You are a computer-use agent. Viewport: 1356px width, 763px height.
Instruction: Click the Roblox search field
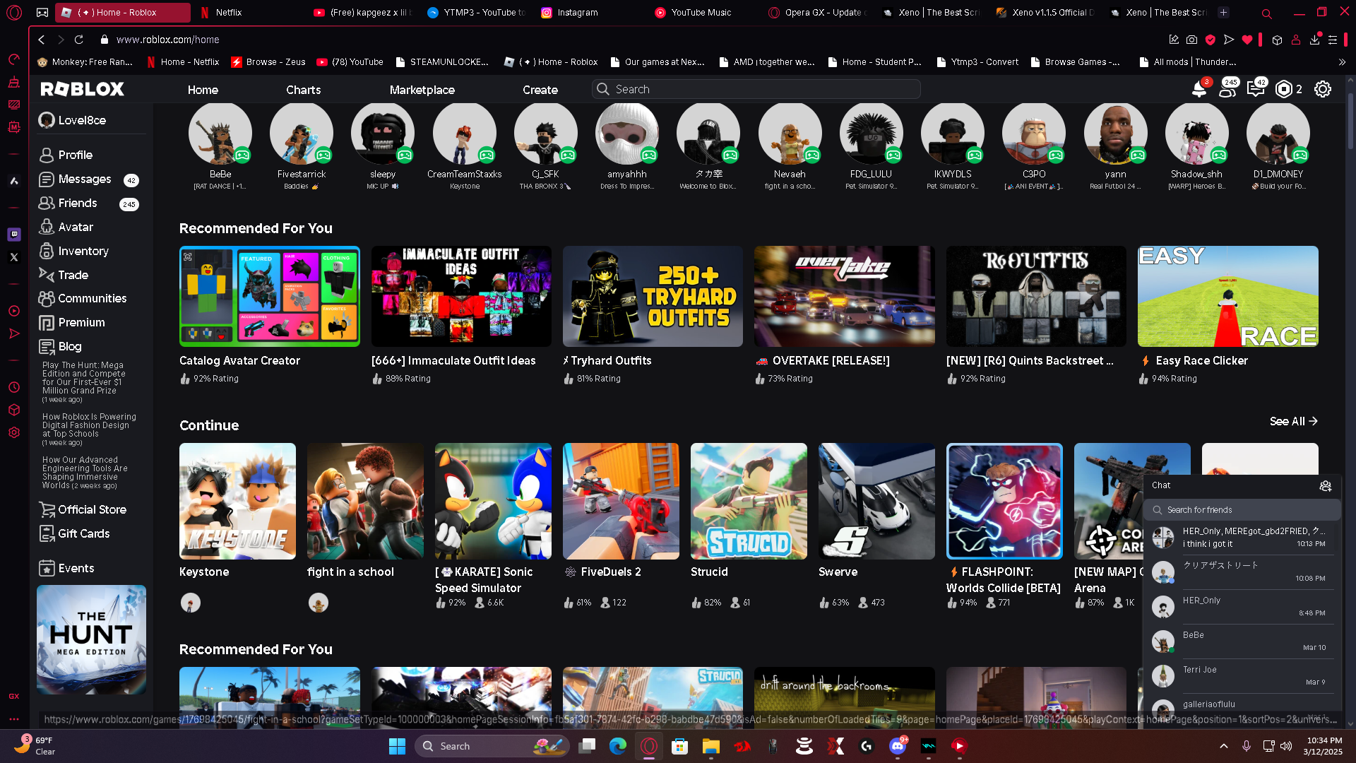click(756, 89)
